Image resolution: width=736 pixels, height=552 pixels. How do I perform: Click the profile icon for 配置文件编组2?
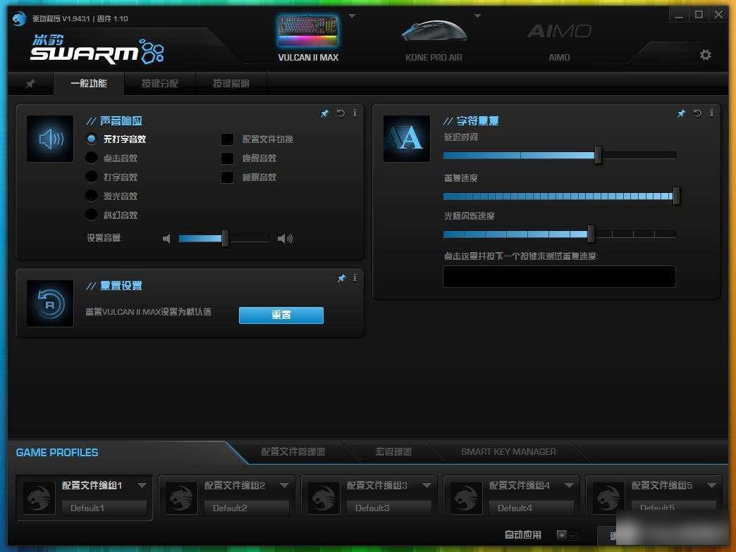click(x=182, y=498)
